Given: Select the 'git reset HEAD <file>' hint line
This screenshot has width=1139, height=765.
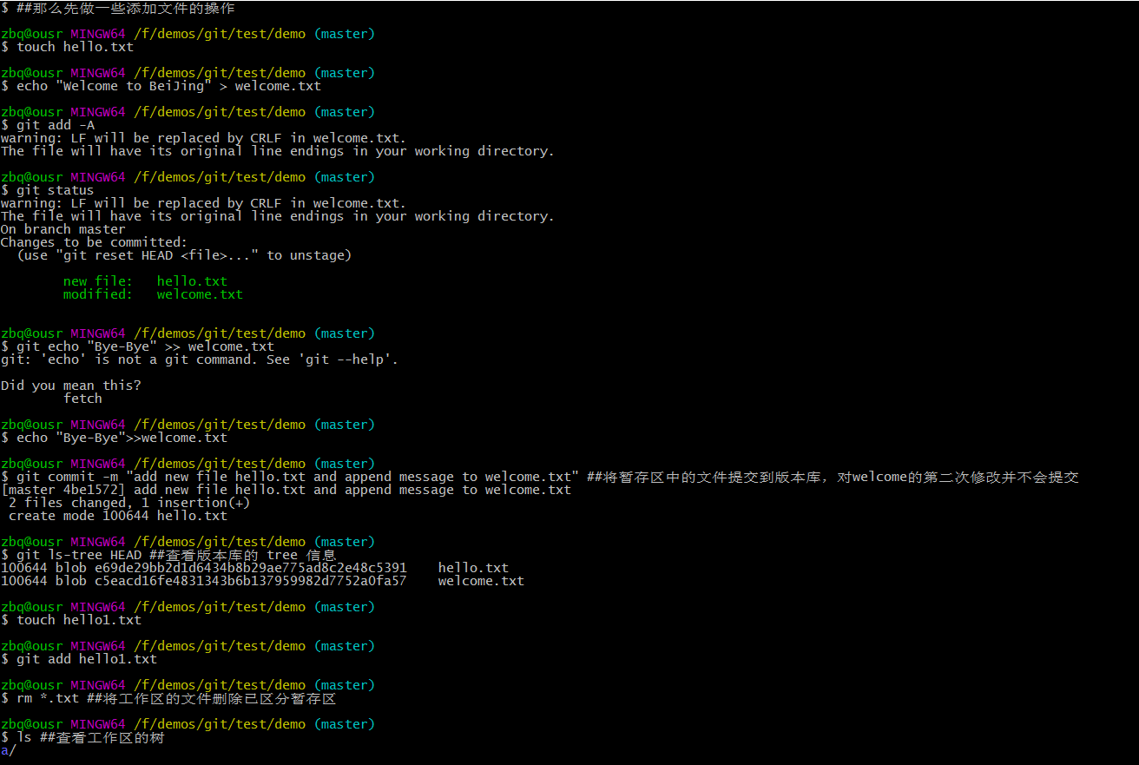Looking at the screenshot, I should [x=184, y=255].
